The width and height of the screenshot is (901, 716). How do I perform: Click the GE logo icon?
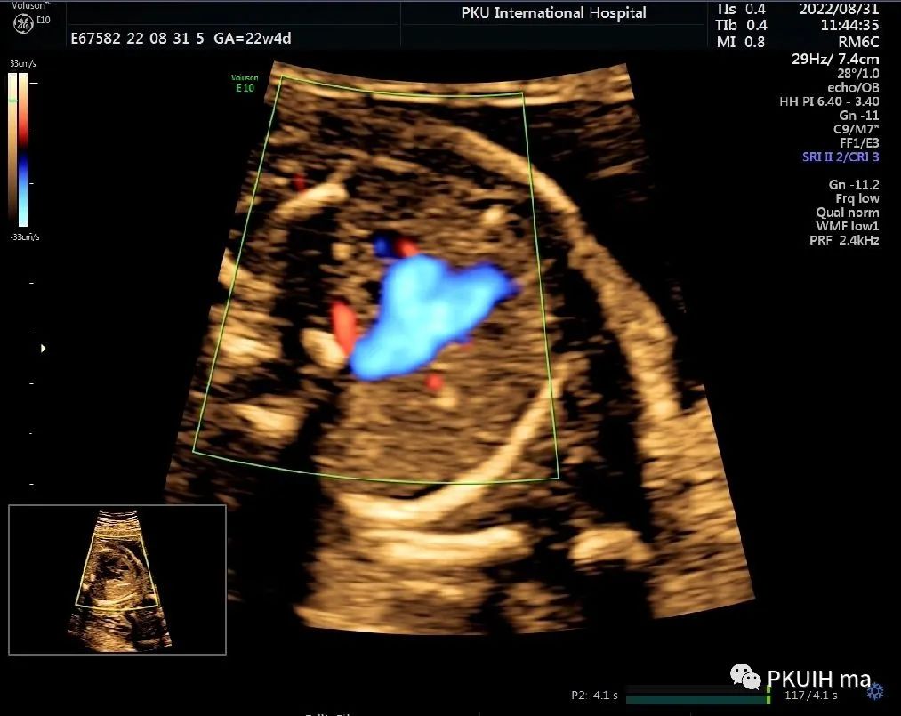point(23,24)
